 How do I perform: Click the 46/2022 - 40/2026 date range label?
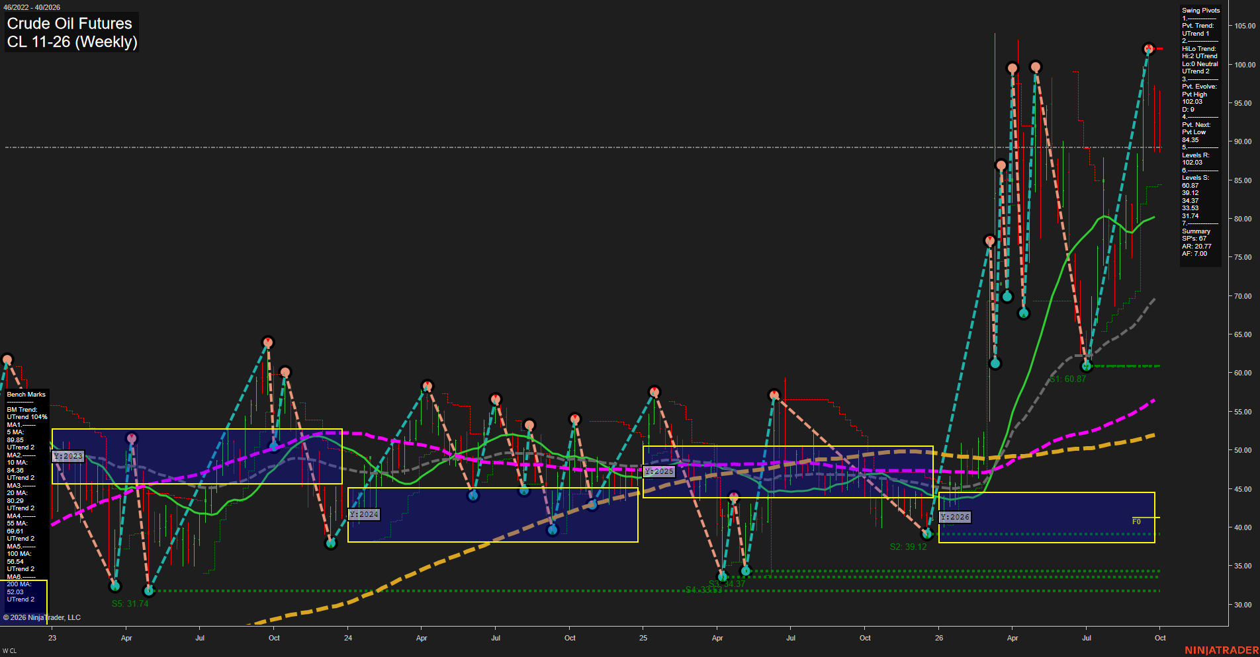pyautogui.click(x=32, y=7)
